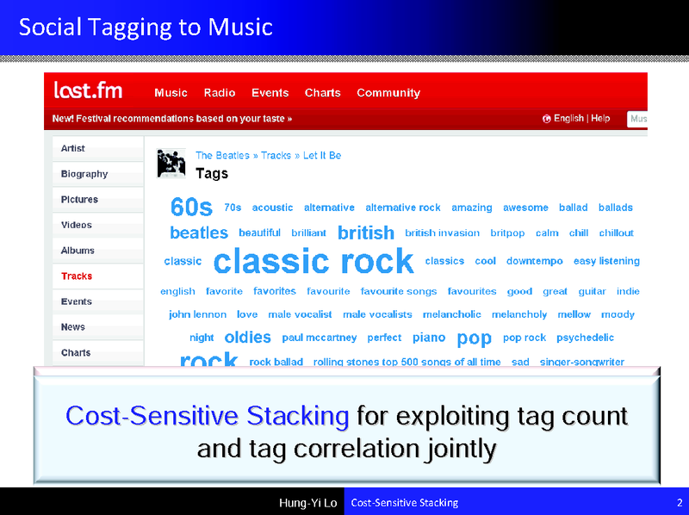
Task: Open the Music menu
Action: [x=171, y=93]
